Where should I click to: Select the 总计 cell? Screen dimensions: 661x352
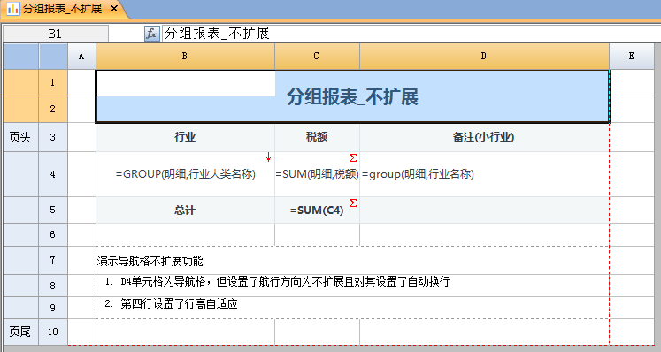click(185, 210)
